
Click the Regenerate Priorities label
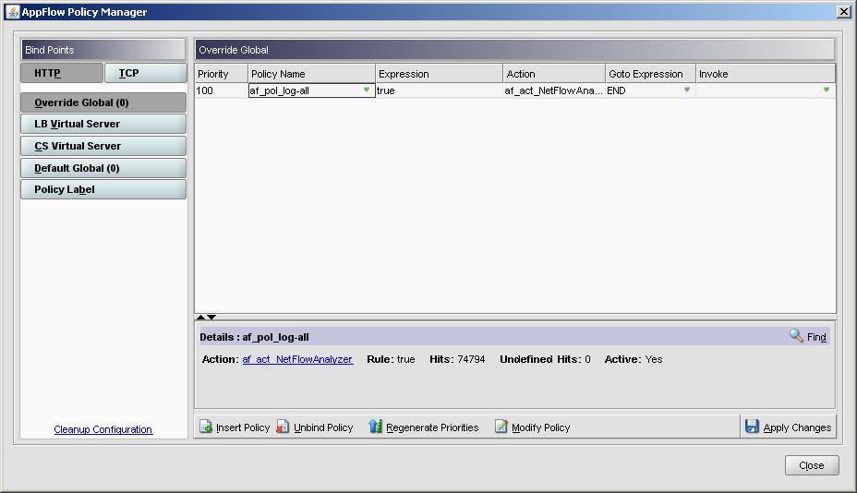pos(432,427)
